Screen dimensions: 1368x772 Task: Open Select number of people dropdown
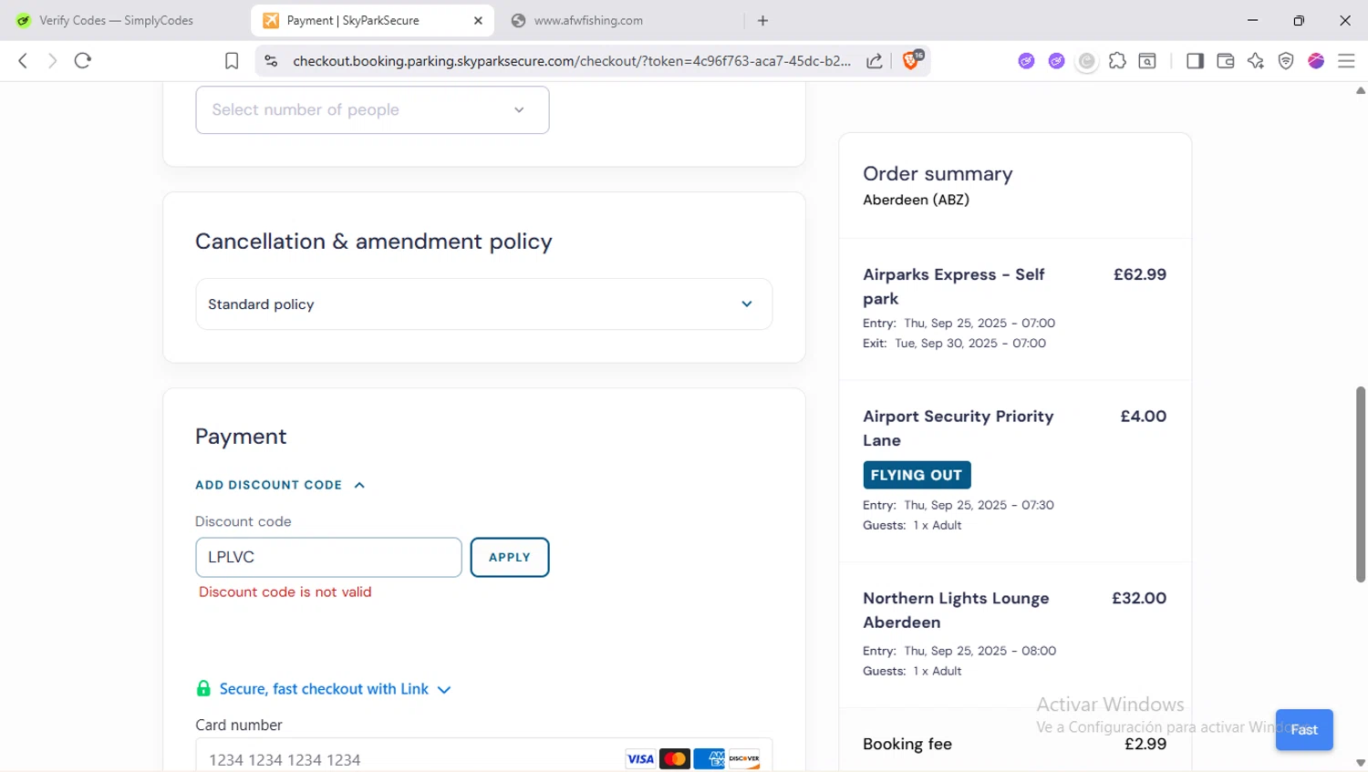pos(372,109)
